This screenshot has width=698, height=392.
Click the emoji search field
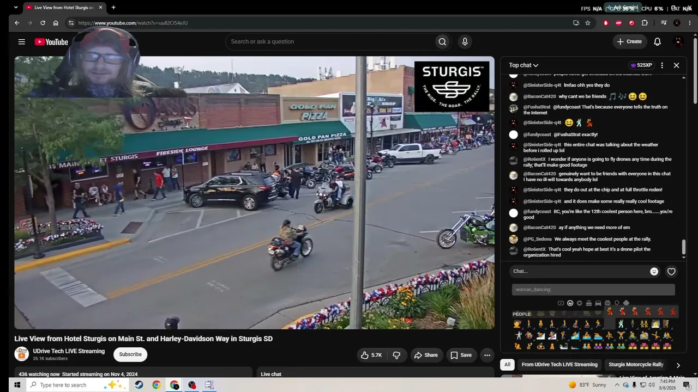[x=593, y=290]
